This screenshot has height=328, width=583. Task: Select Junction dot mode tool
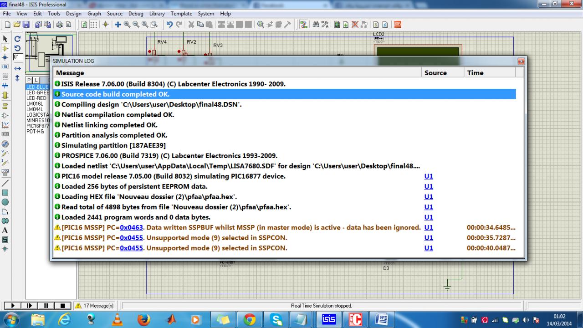click(5, 57)
